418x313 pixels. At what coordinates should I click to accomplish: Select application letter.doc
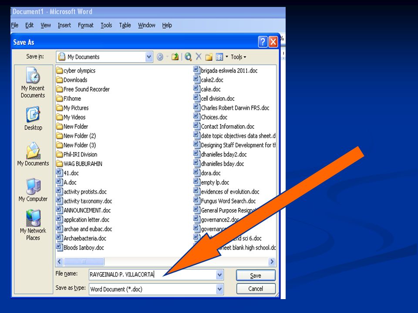pyautogui.click(x=83, y=220)
